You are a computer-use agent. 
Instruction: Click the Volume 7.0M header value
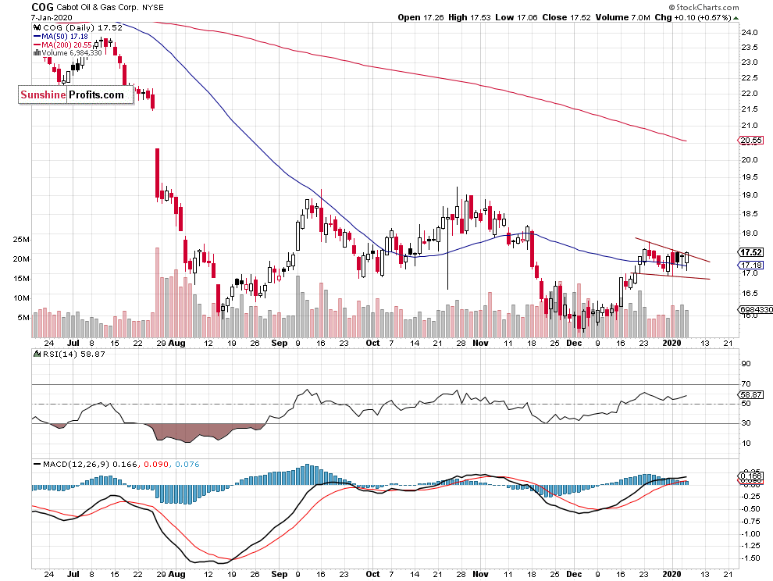coord(622,18)
